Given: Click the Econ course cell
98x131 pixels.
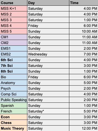Looking at the screenshot, I should (14, 117).
